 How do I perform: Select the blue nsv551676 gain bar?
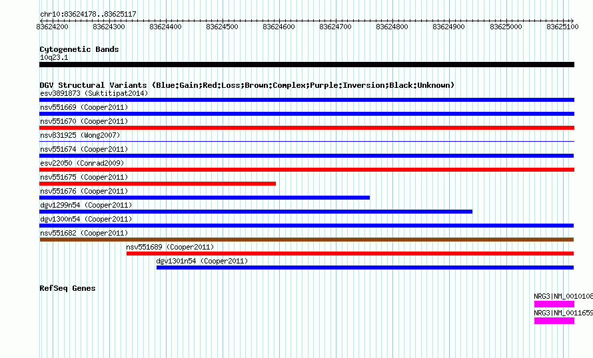tap(205, 198)
